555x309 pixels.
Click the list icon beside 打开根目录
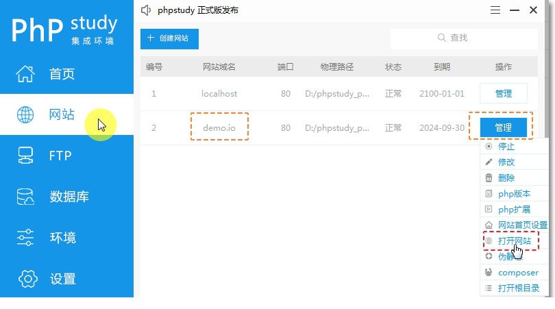(x=489, y=288)
